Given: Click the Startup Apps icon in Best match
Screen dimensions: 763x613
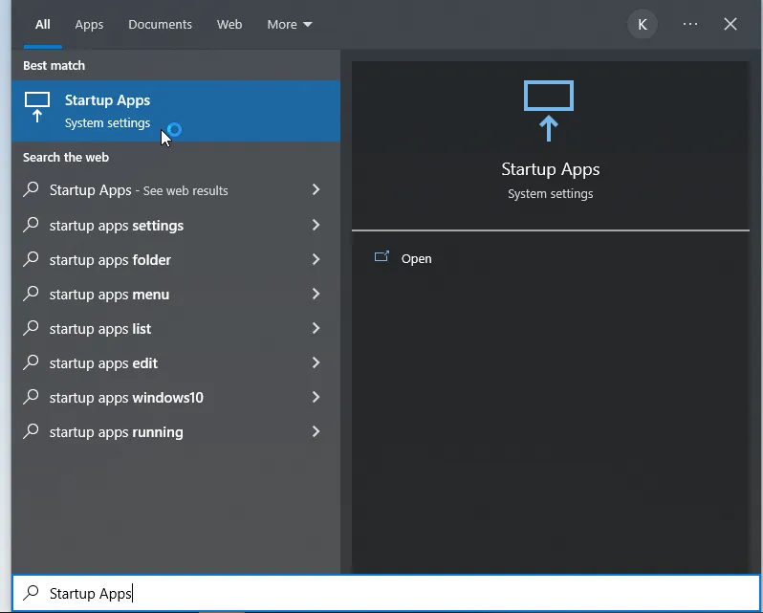Looking at the screenshot, I should coord(37,108).
